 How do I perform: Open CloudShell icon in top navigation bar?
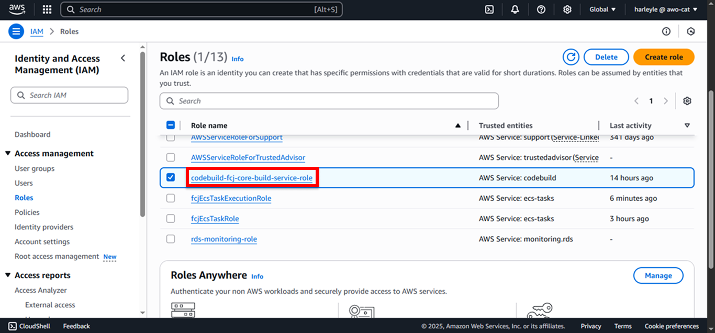pyautogui.click(x=489, y=9)
